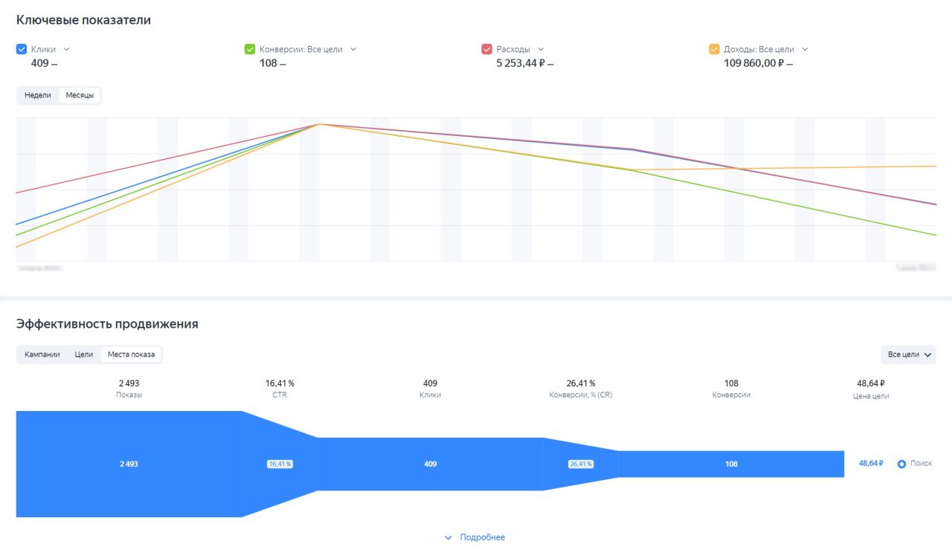Click the 26,41 % conversion badge in funnel

coord(581,464)
